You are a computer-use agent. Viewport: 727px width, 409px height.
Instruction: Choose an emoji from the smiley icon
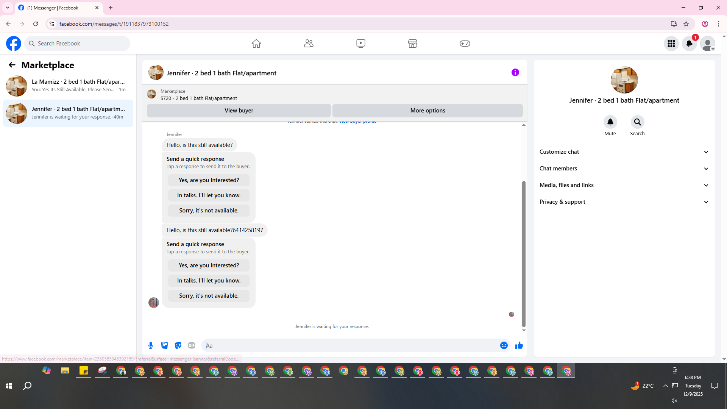coord(504,345)
